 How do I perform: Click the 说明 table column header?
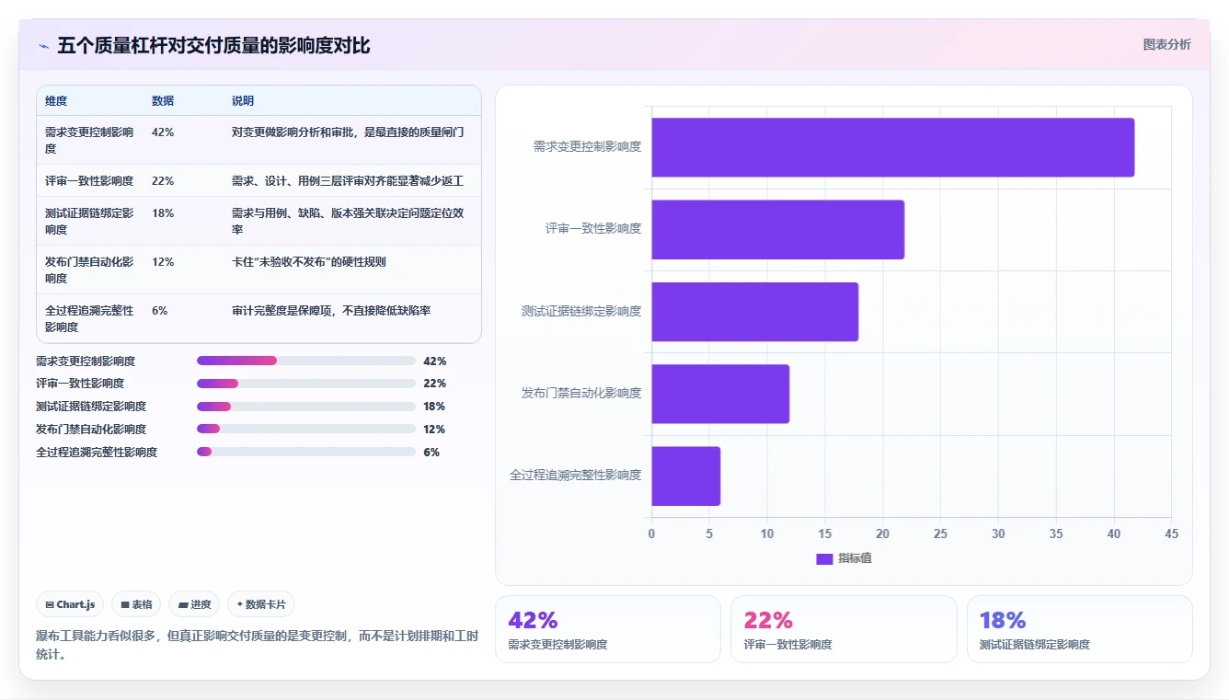click(243, 101)
